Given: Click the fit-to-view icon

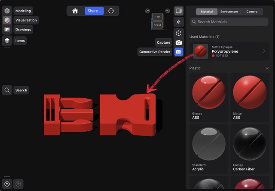Looking at the screenshot, I should (179, 33).
